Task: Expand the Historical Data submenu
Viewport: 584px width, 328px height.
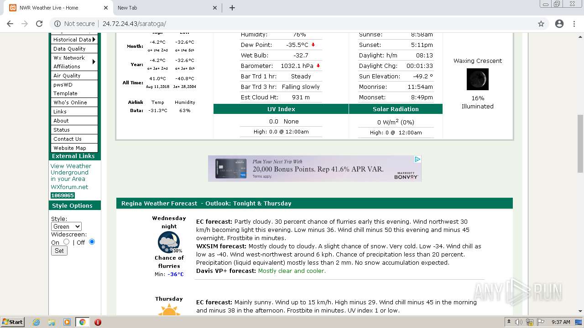Action: pos(74,40)
